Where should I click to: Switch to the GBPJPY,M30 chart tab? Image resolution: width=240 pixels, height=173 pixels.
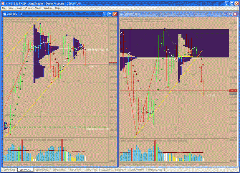(x=42, y=170)
